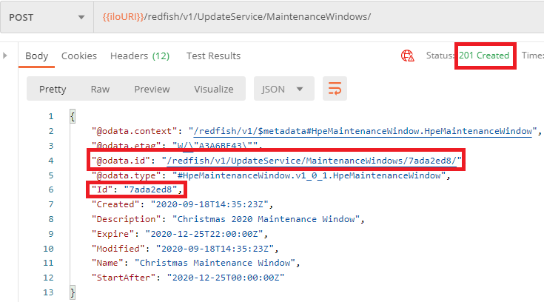Screen dimensions: 544x302
Task: Select the Visualize view button
Action: (x=213, y=89)
